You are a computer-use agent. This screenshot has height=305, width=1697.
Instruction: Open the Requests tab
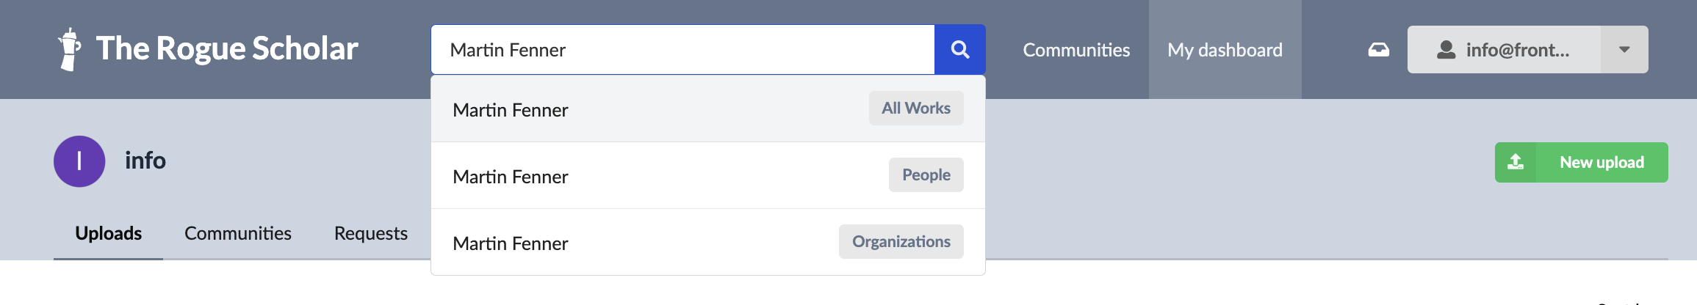[371, 233]
